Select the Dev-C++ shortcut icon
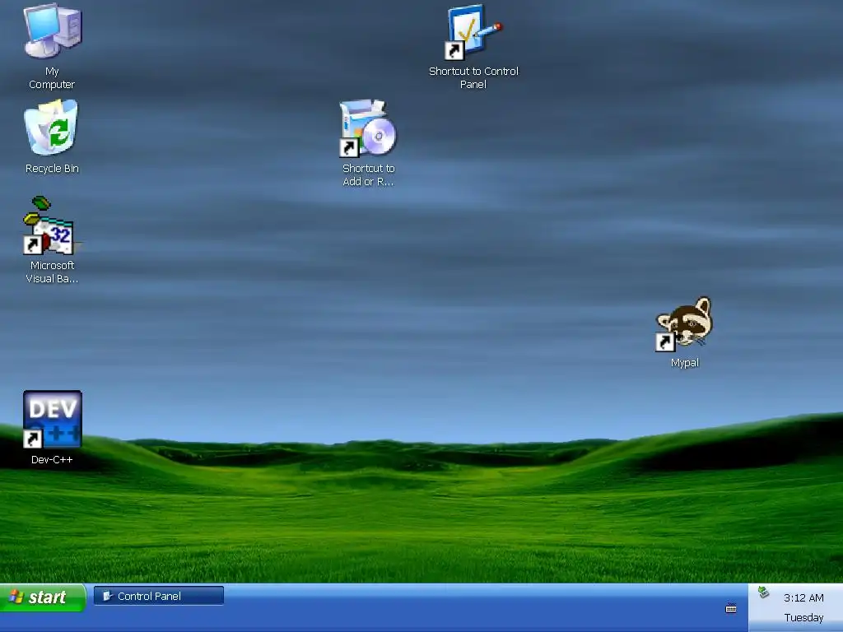This screenshot has height=632, width=843. [52, 419]
